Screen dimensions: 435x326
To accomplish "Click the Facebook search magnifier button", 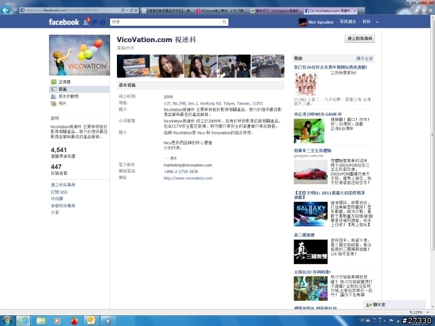I will (224, 22).
